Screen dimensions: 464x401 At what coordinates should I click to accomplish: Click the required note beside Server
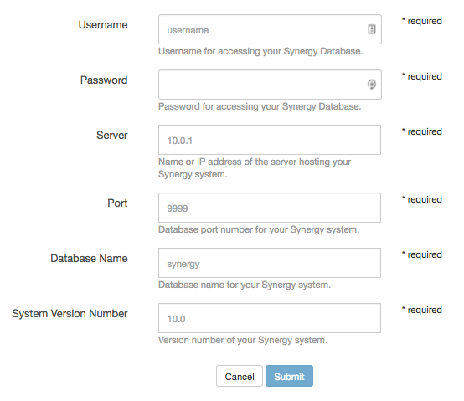[x=421, y=132]
